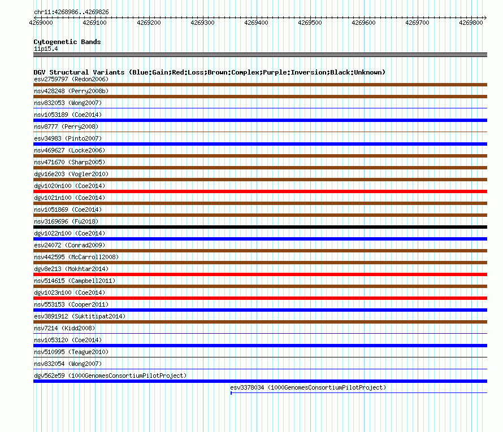This screenshot has width=503, height=432.
Task: Click nsv1053189 (Coe2014) variant label
Action: (68, 115)
